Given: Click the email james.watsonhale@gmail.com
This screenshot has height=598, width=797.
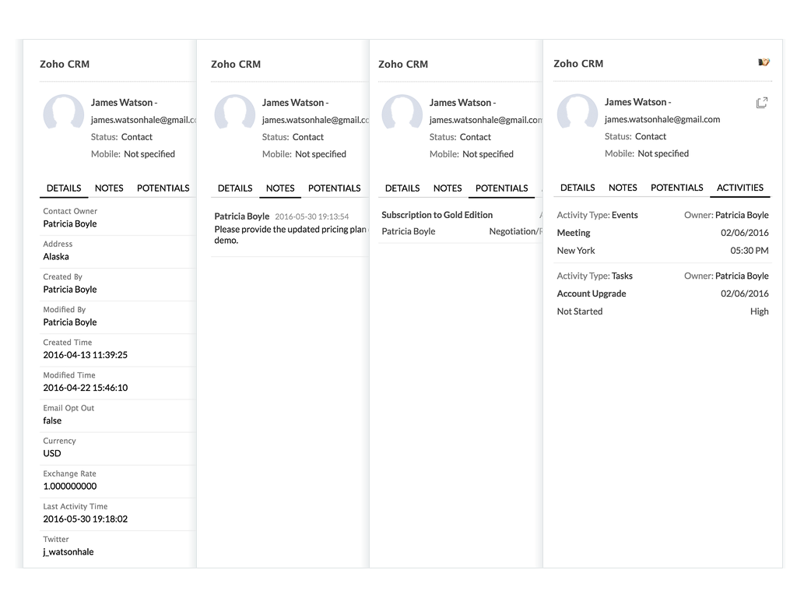Looking at the screenshot, I should tap(662, 119).
